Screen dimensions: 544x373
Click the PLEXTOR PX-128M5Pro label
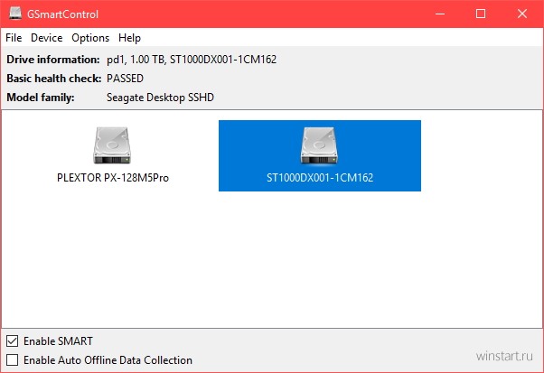point(113,178)
